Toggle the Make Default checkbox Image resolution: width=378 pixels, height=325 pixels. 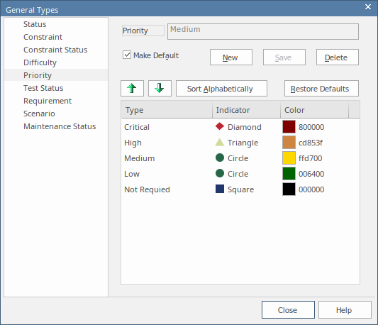(127, 55)
